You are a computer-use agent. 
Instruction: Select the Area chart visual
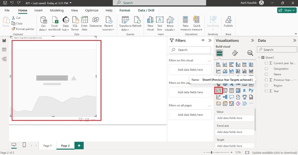click(x=225, y=71)
